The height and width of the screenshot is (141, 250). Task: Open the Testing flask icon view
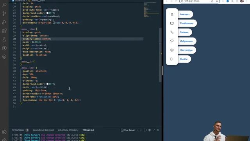tap(4, 39)
